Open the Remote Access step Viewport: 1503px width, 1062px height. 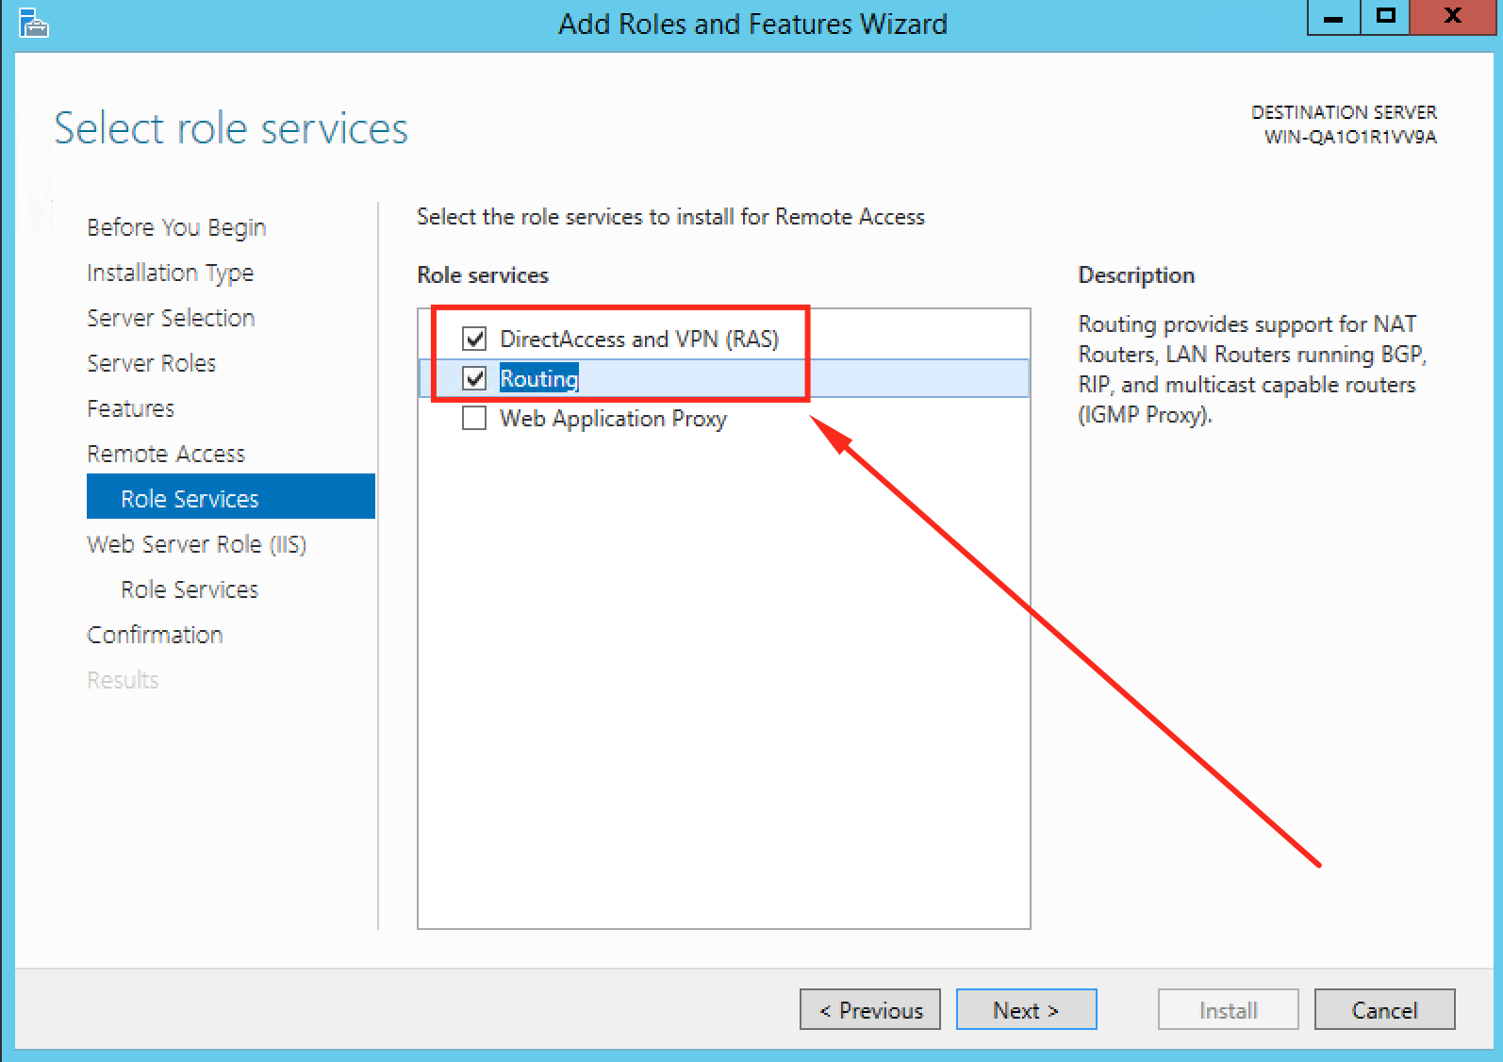click(166, 454)
